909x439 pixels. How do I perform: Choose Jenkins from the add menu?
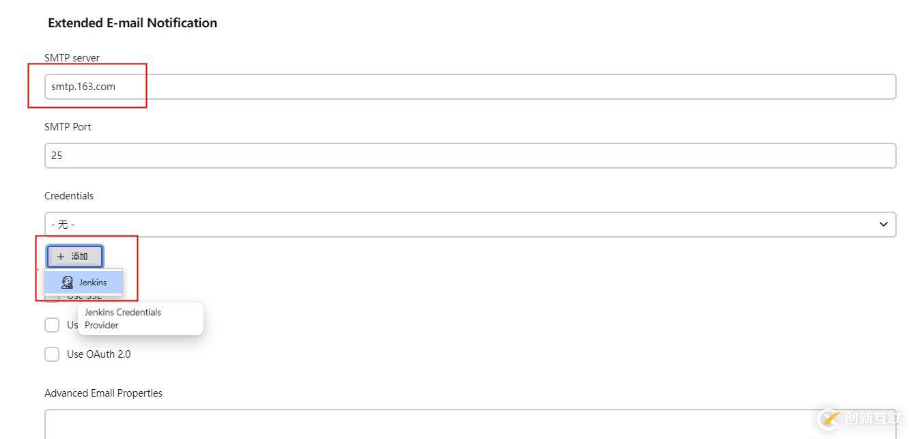coord(92,282)
